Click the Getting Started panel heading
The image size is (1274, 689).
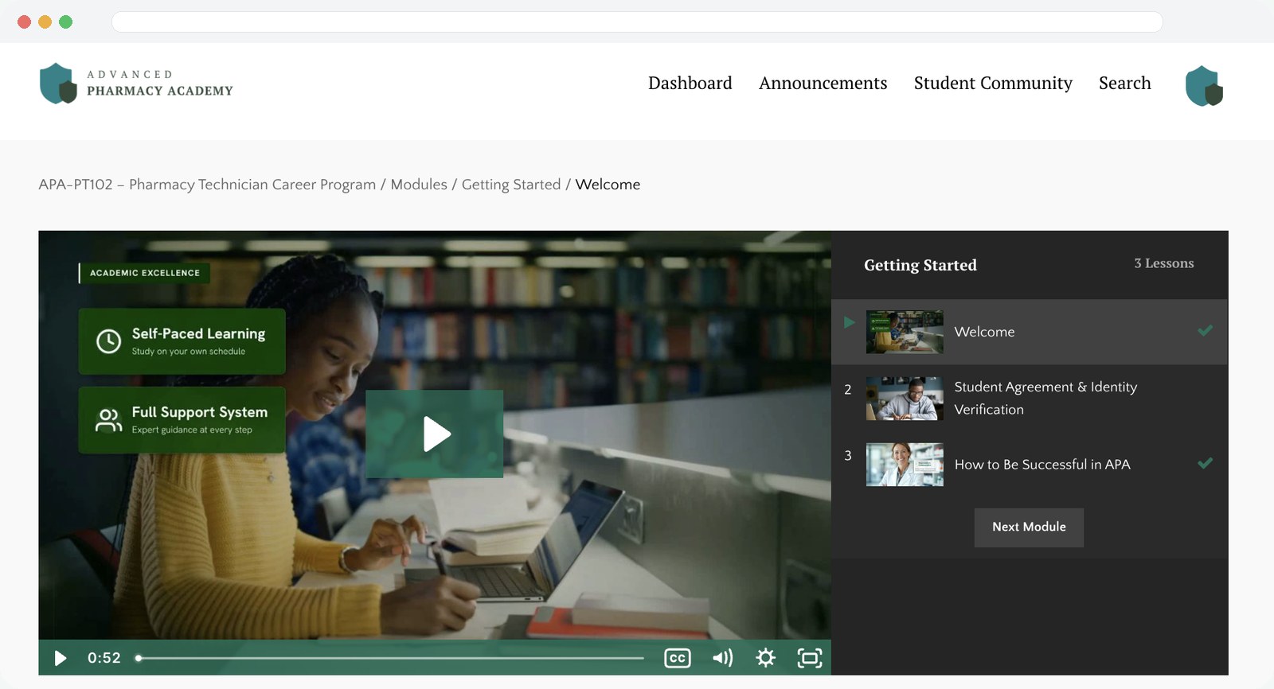pyautogui.click(x=920, y=265)
